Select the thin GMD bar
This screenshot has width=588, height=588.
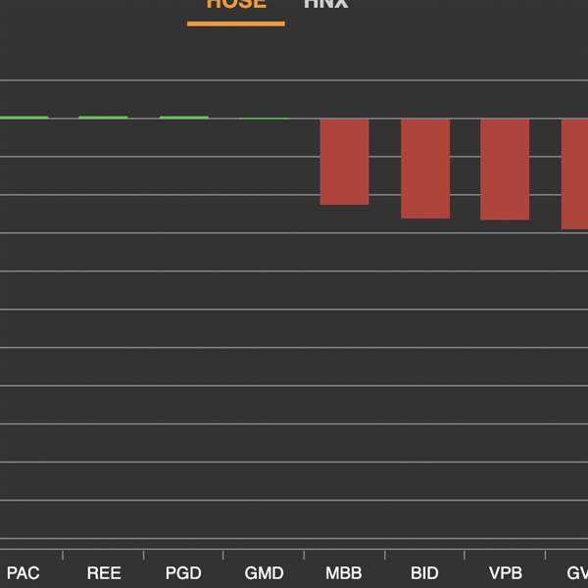pyautogui.click(x=264, y=119)
